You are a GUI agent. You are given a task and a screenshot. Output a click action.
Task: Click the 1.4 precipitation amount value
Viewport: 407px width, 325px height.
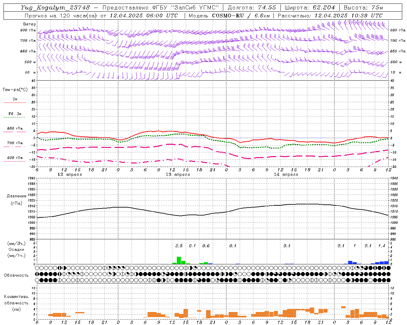pyautogui.click(x=382, y=246)
